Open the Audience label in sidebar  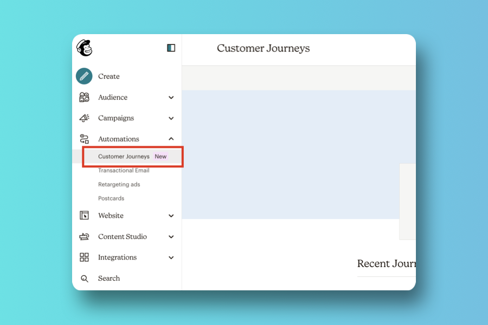click(113, 97)
